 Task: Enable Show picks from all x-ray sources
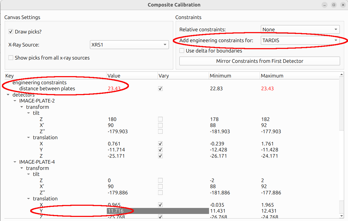11,58
